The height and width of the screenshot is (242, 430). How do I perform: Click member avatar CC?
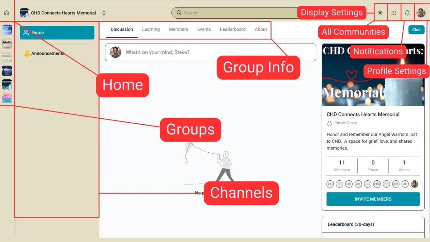(x=330, y=184)
